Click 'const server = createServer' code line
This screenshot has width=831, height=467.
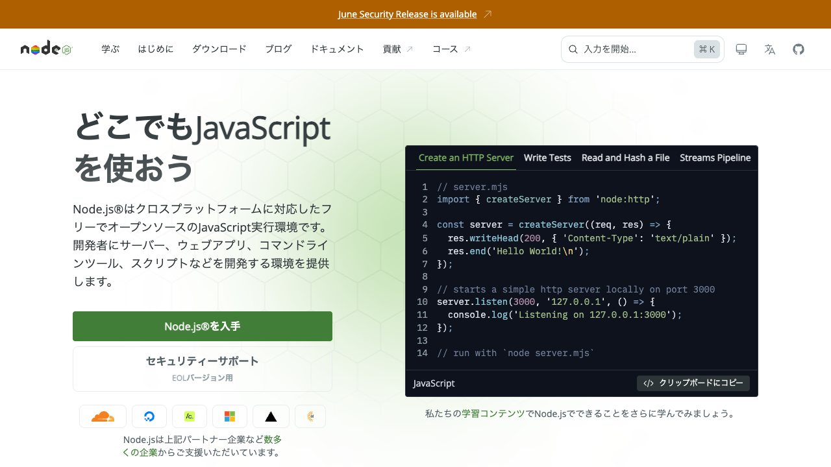point(554,225)
